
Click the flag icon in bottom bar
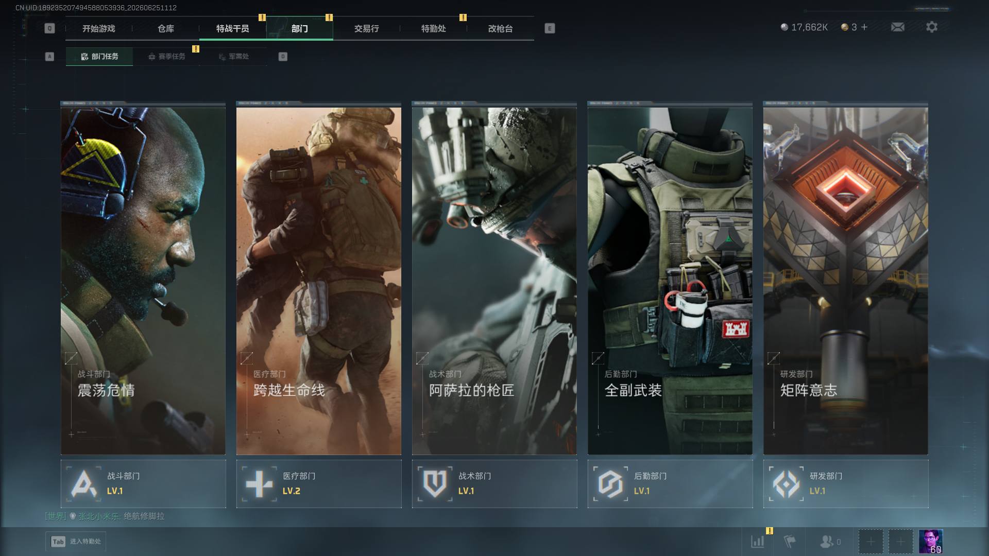point(789,541)
